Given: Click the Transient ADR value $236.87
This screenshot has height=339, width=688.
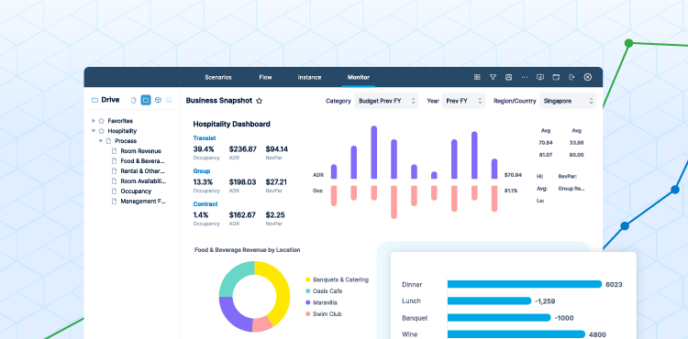Looking at the screenshot, I should pos(243,149).
